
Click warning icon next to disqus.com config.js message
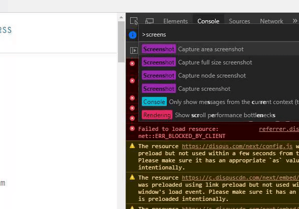coord(132,146)
